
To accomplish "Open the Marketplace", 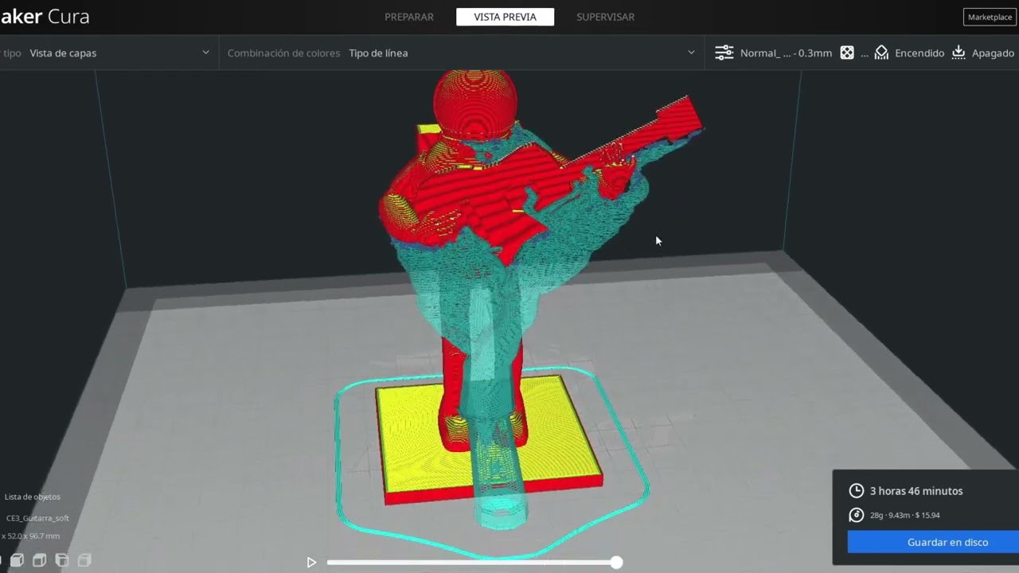I will [990, 17].
